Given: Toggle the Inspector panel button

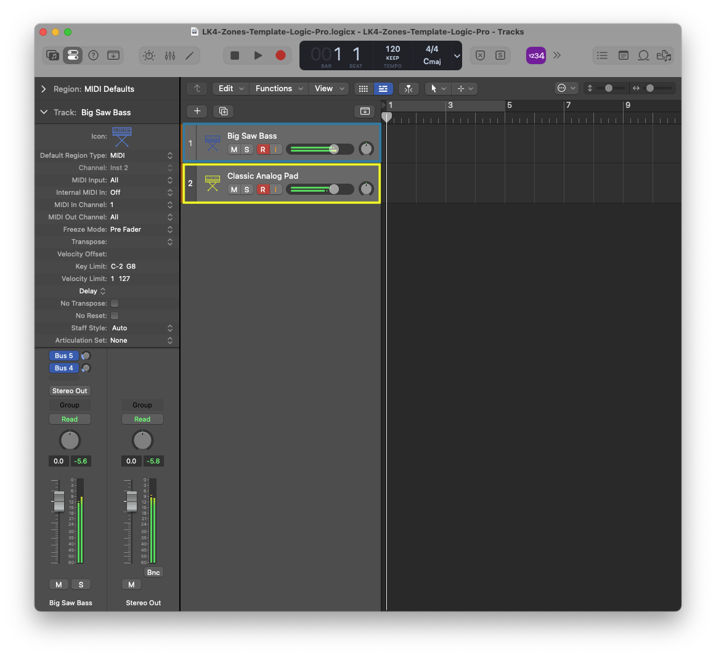Looking at the screenshot, I should click(x=73, y=55).
